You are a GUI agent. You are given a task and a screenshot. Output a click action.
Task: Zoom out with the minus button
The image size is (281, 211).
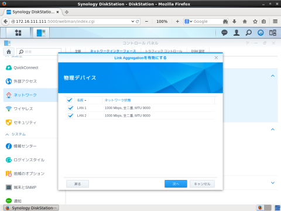146,22
